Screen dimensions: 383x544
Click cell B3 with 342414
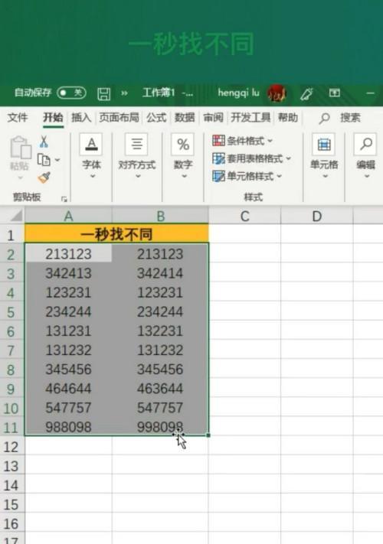160,273
